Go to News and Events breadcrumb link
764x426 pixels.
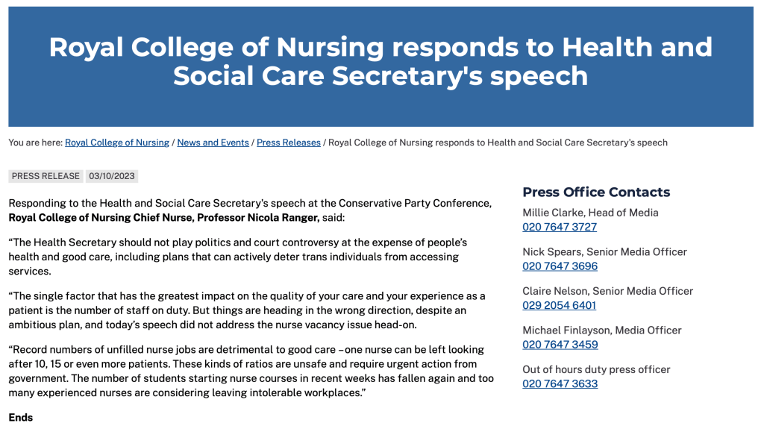213,142
